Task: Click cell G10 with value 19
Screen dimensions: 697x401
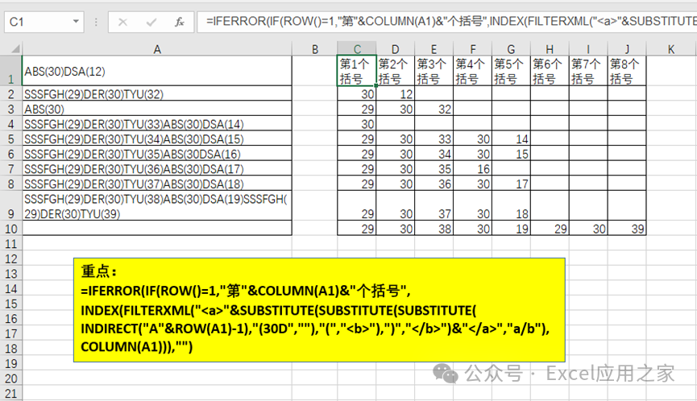Action: [511, 229]
